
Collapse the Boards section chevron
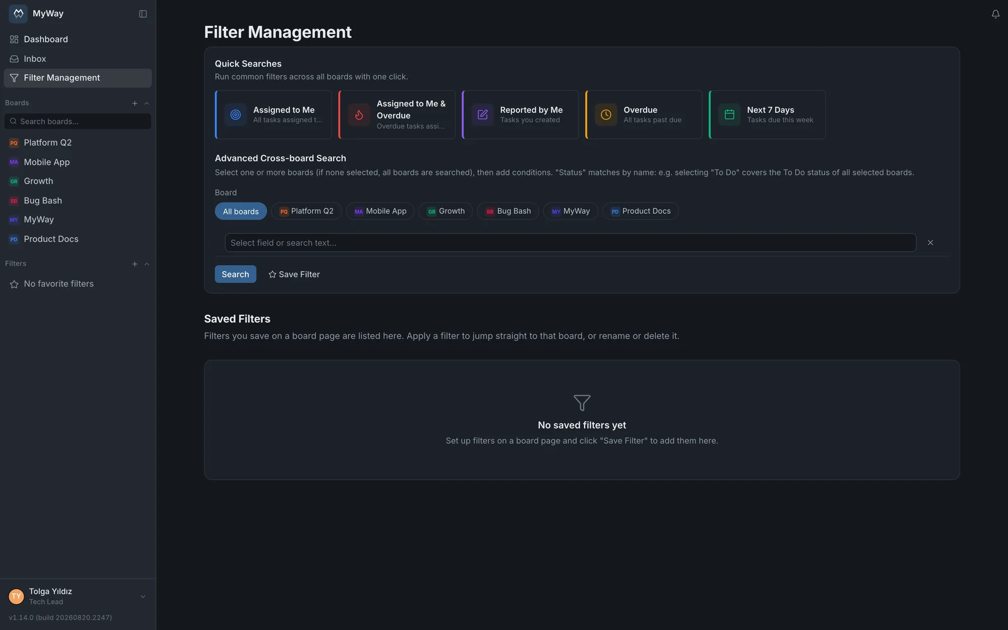point(147,103)
